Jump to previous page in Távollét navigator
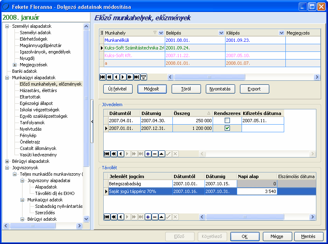This screenshot has height=244, width=328. coord(114,217)
